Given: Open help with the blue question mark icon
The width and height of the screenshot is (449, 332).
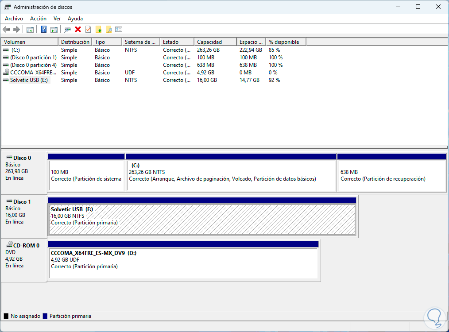Looking at the screenshot, I should [x=43, y=29].
